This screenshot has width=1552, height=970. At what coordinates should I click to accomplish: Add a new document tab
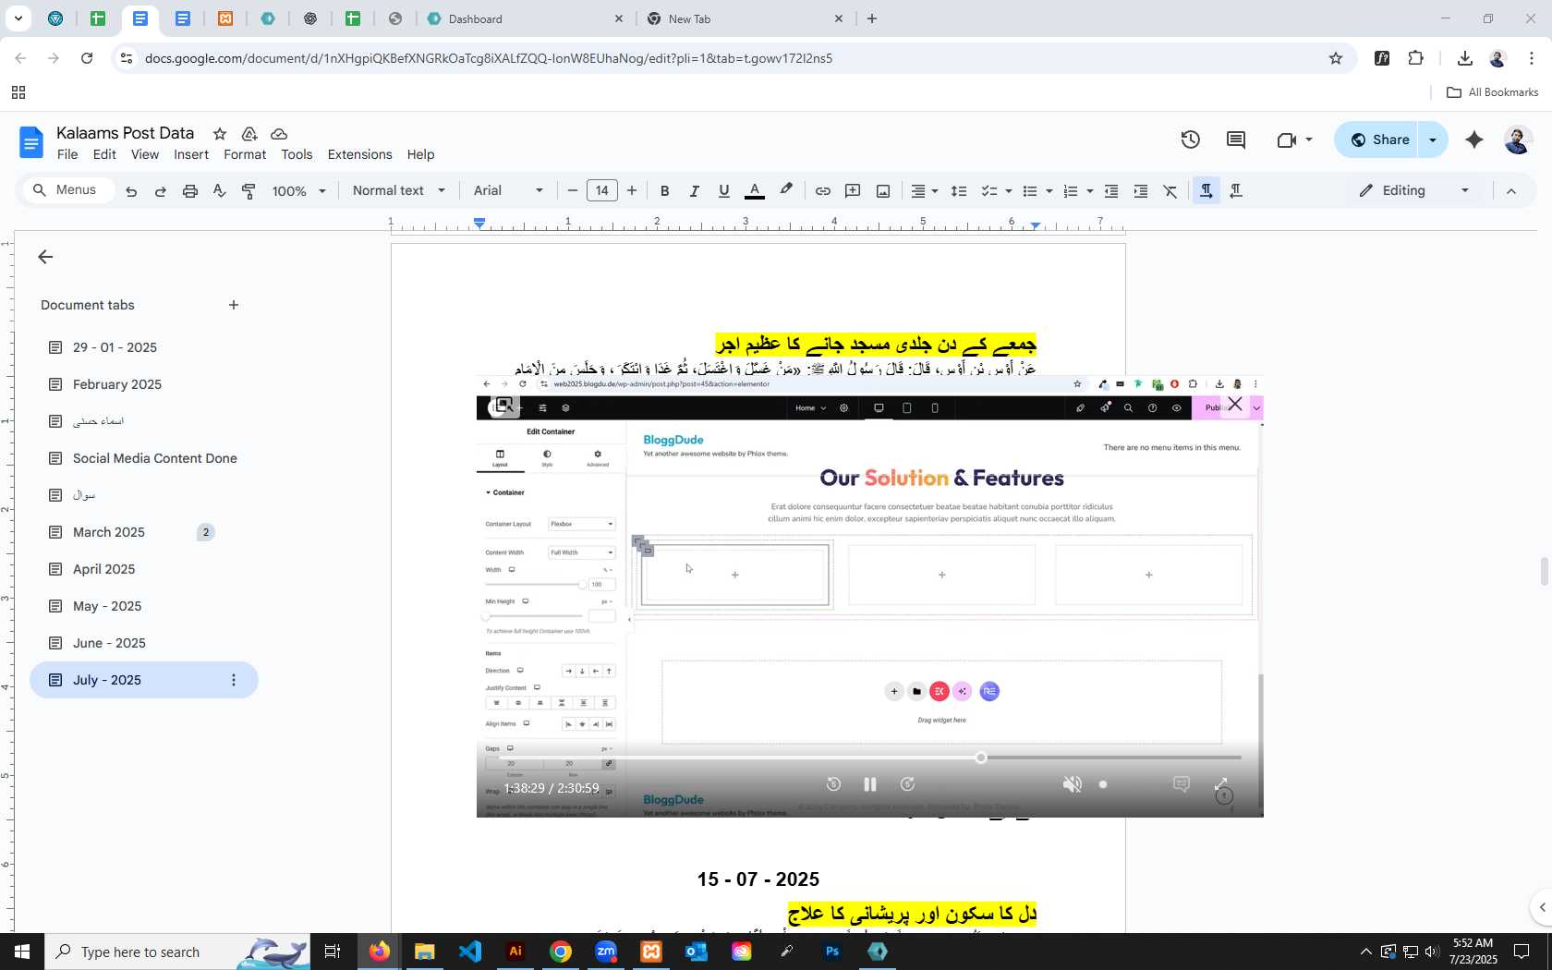(234, 305)
